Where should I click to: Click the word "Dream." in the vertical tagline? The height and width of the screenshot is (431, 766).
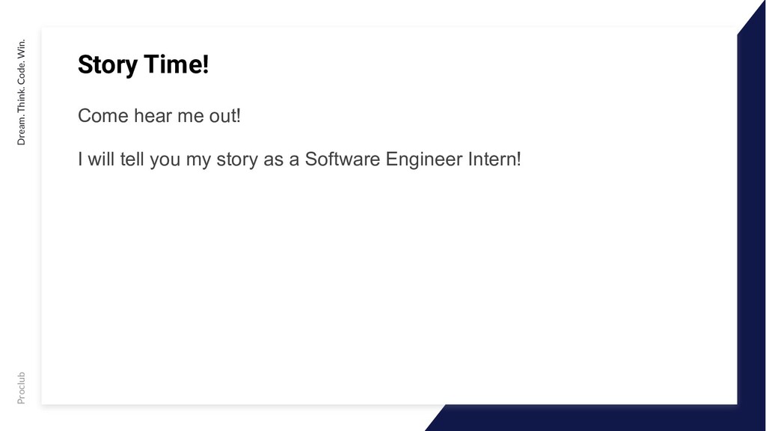coord(21,132)
